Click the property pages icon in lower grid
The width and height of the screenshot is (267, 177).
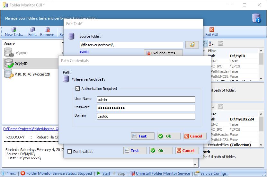(220, 107)
